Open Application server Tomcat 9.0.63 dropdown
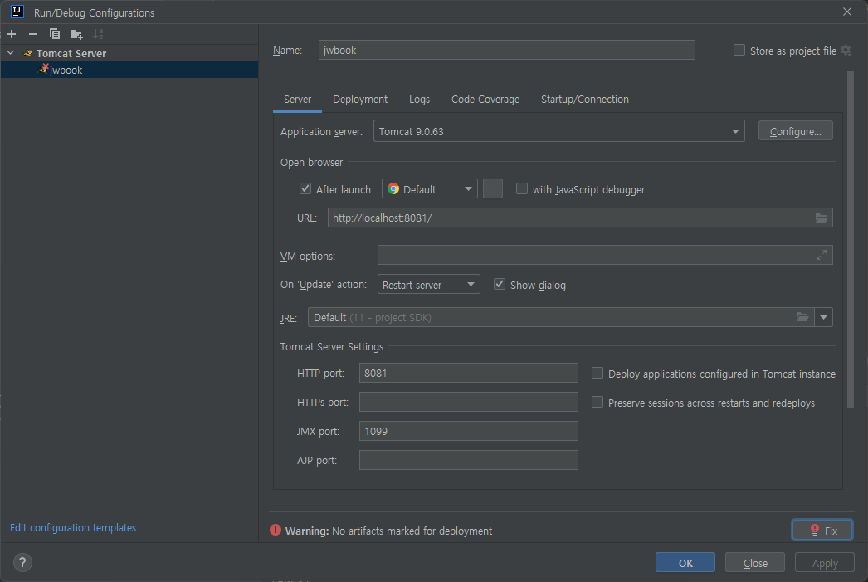Image resolution: width=868 pixels, height=582 pixels. click(x=558, y=131)
